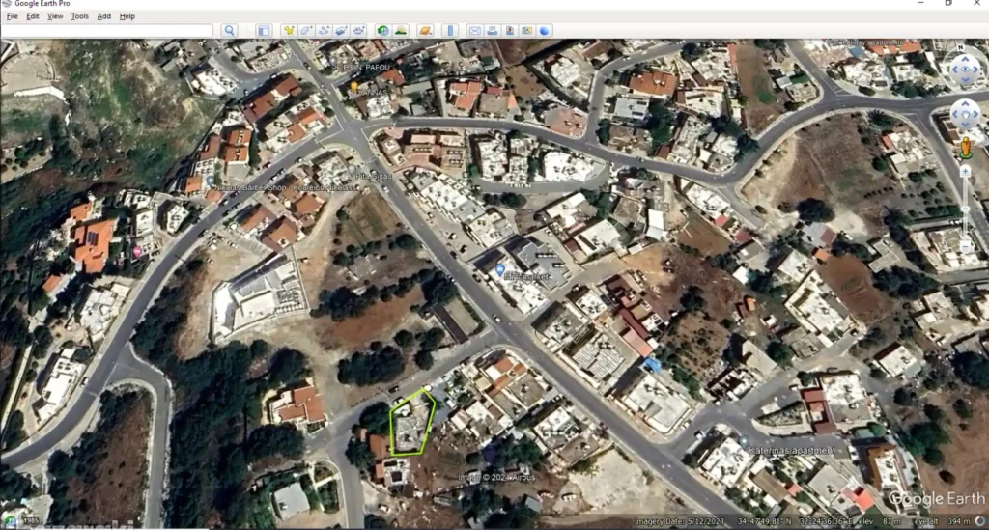
Task: Click the Print icon in toolbar
Action: click(x=492, y=31)
